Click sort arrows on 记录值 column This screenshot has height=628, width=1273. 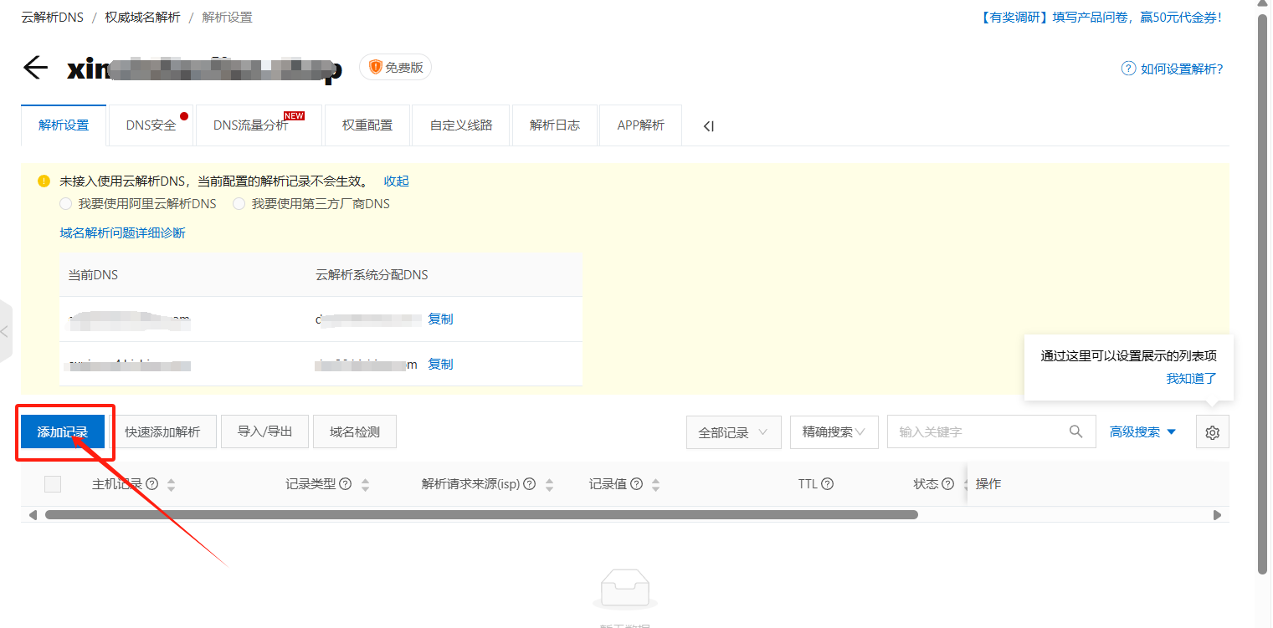(655, 485)
